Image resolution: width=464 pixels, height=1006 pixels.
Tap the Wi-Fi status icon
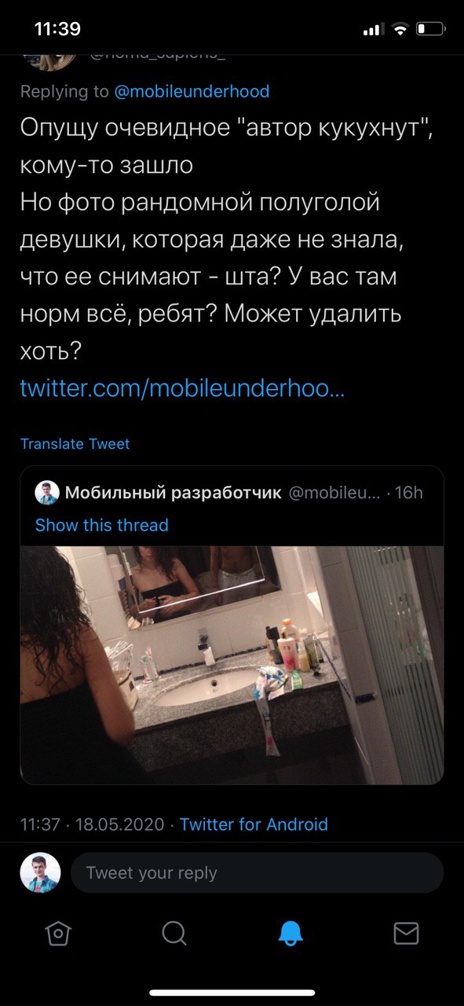(400, 29)
